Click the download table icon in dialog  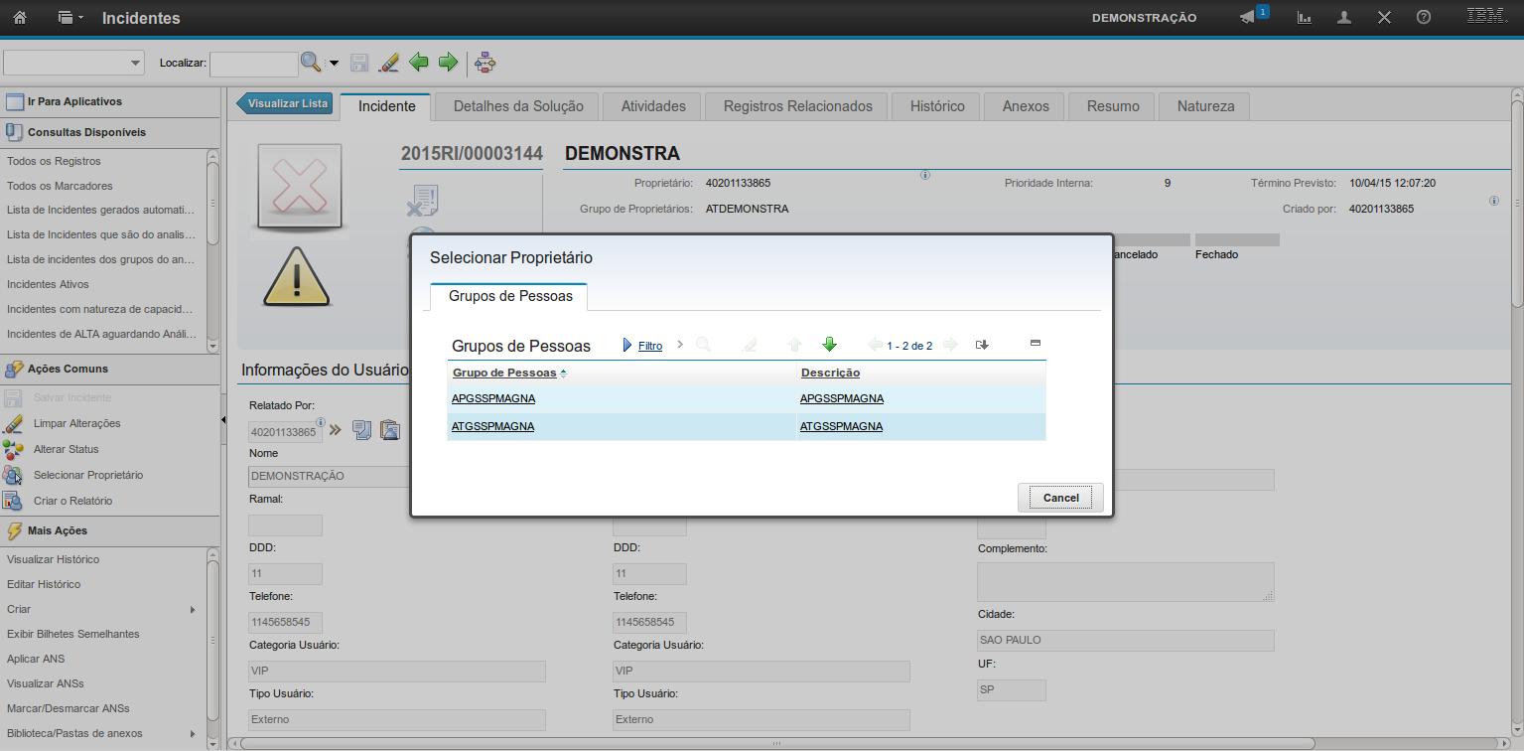(982, 345)
